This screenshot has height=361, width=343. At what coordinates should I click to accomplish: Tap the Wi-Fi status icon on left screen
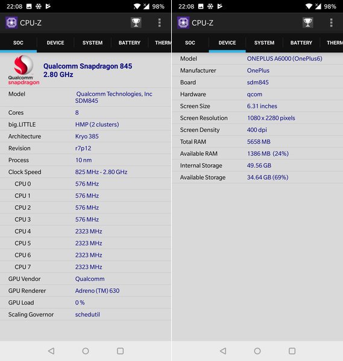pos(137,7)
